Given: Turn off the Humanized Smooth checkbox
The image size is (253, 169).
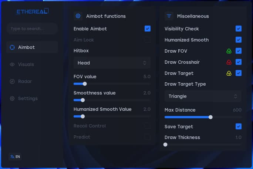Looking at the screenshot, I should pyautogui.click(x=239, y=40).
